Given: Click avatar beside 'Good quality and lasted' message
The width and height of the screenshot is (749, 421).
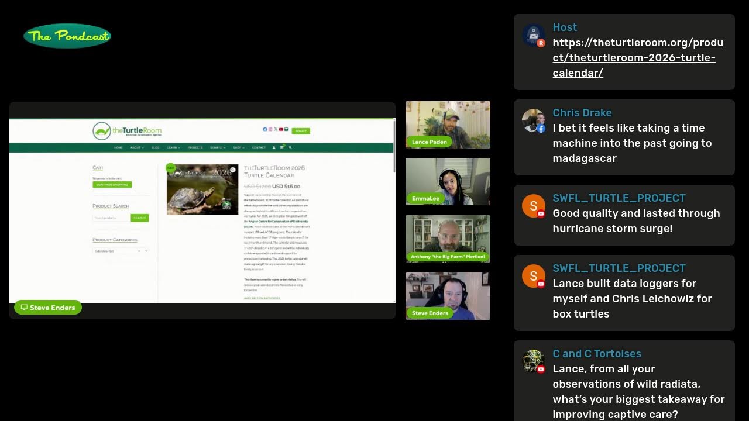Looking at the screenshot, I should (534, 206).
